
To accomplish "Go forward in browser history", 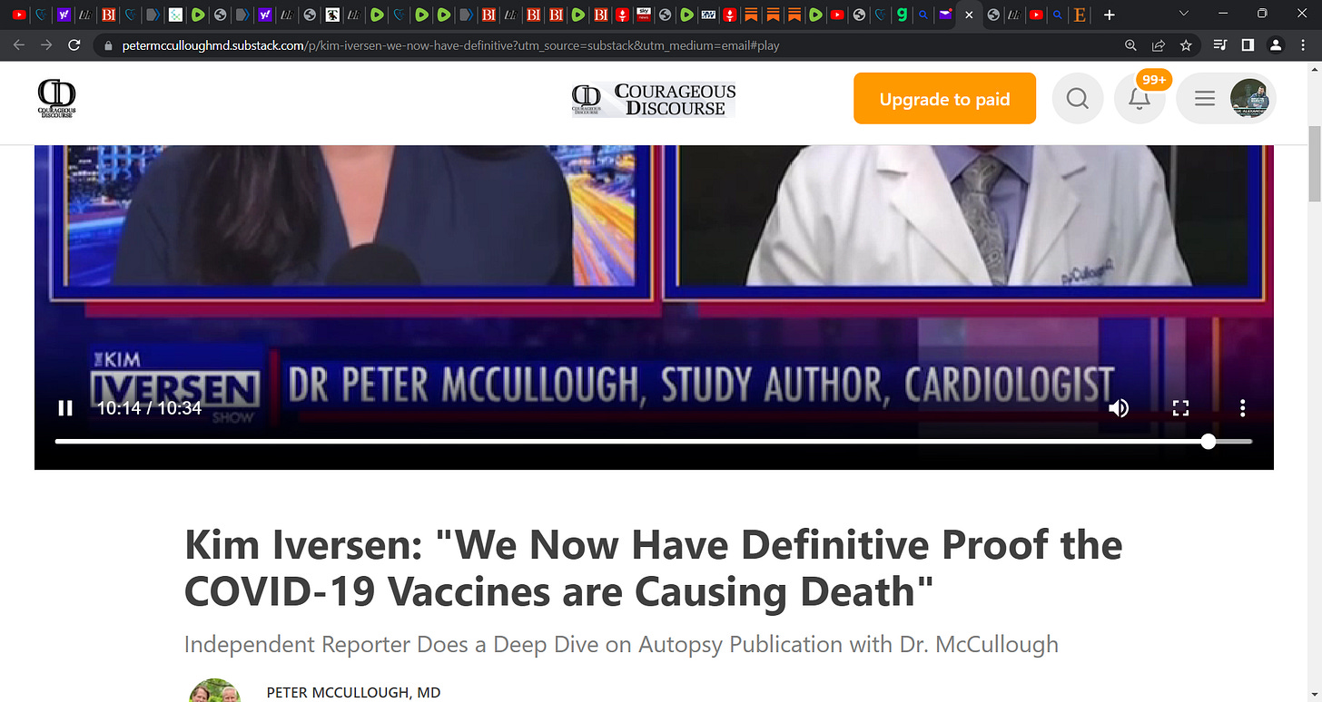I will point(46,45).
